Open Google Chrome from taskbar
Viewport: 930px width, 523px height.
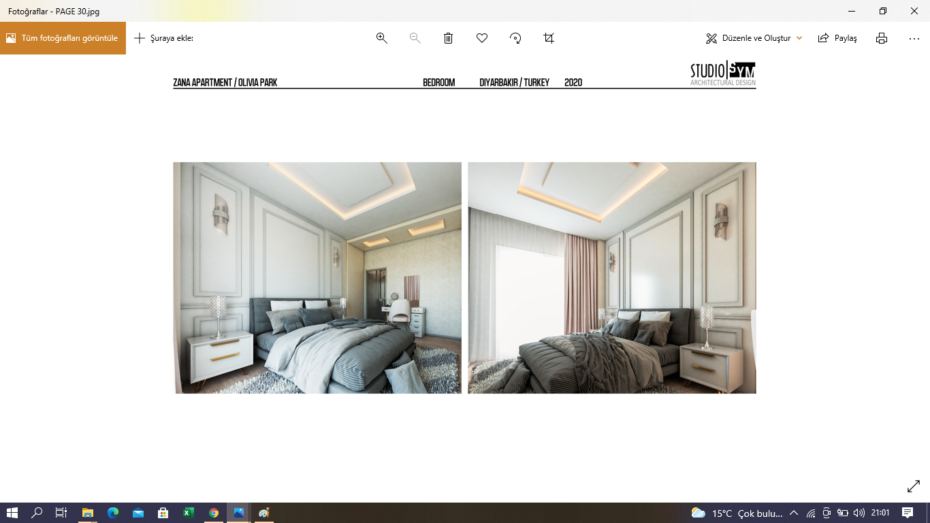[x=214, y=513]
